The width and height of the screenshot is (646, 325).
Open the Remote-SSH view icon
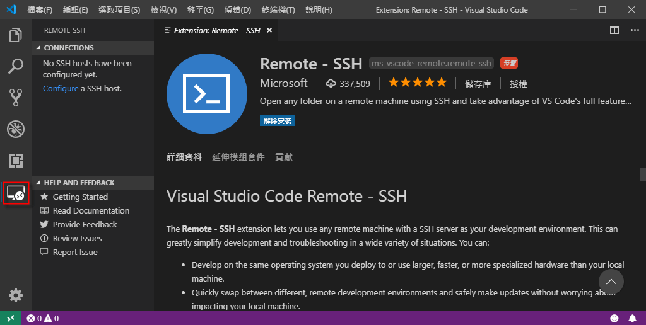click(x=16, y=193)
